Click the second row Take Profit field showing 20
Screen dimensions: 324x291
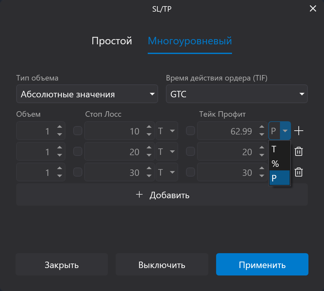coord(227,152)
